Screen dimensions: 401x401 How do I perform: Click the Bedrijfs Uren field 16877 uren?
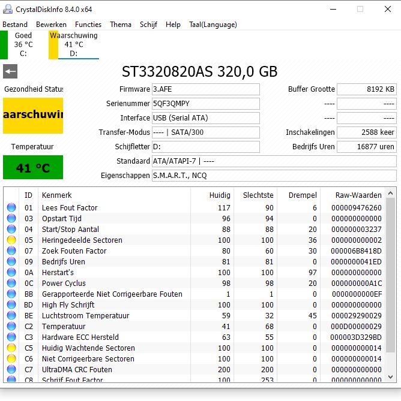(367, 146)
